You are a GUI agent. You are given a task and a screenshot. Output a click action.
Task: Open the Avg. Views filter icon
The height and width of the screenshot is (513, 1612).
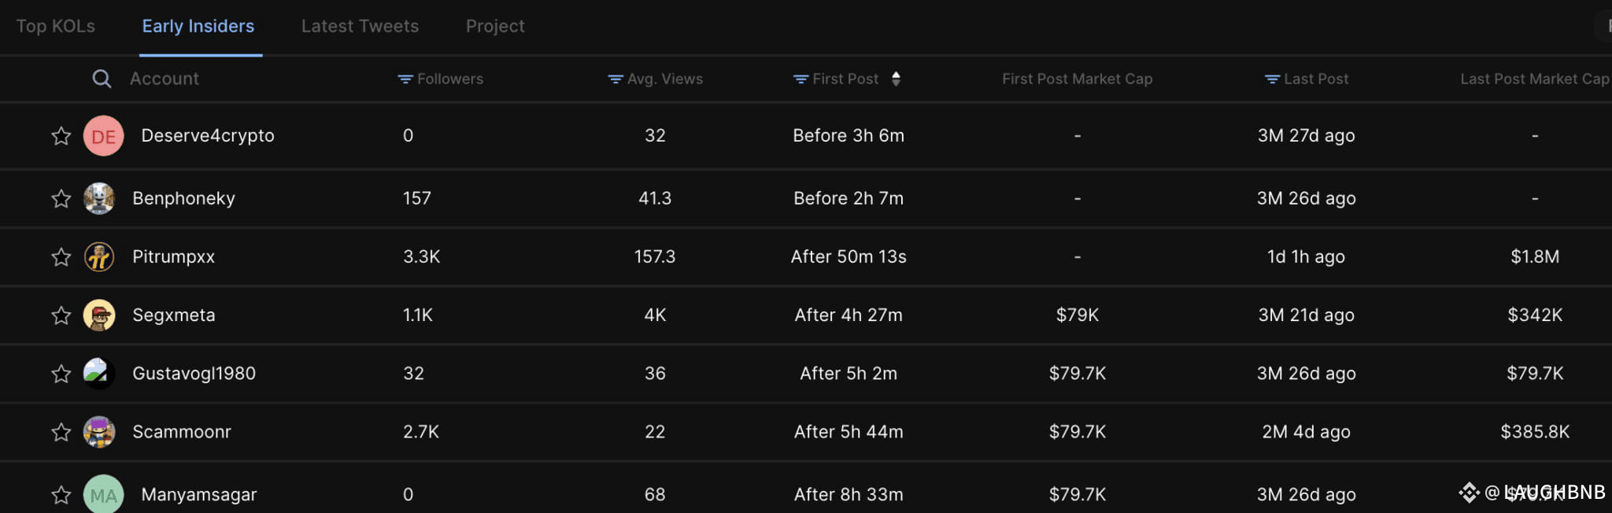coord(616,79)
